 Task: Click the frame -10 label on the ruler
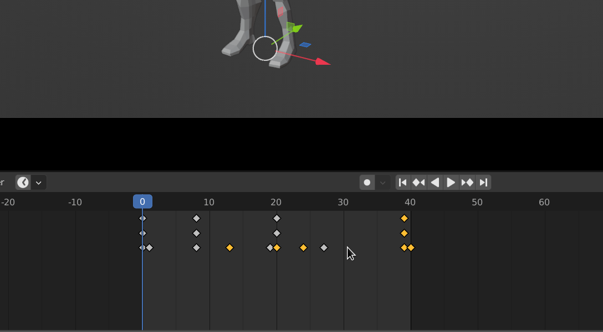(75, 203)
